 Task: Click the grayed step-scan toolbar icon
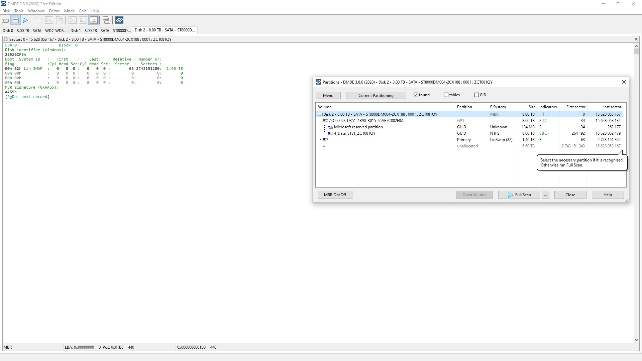(x=39, y=20)
